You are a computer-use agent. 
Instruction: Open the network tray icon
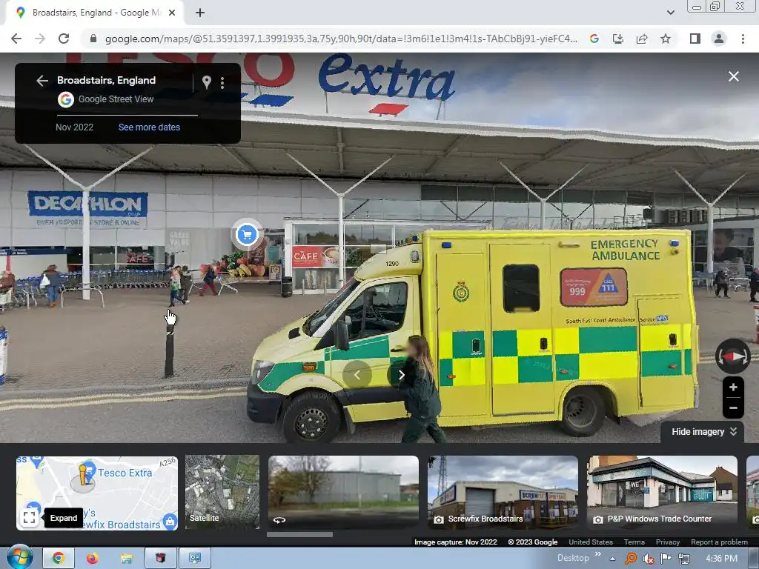pyautogui.click(x=684, y=559)
